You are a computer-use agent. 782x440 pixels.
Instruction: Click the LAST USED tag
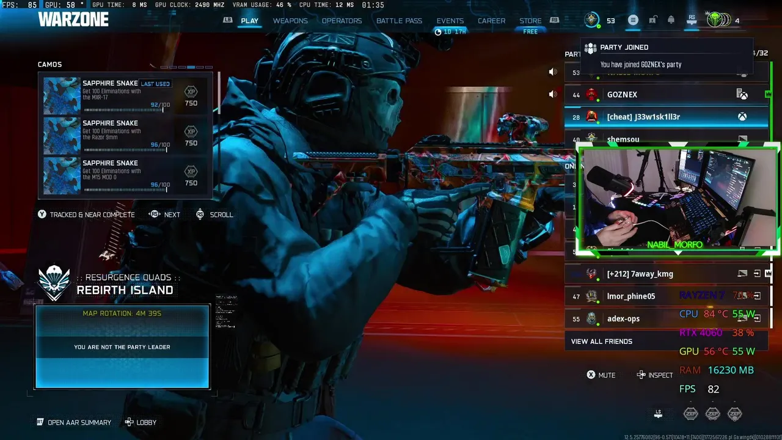pyautogui.click(x=155, y=84)
